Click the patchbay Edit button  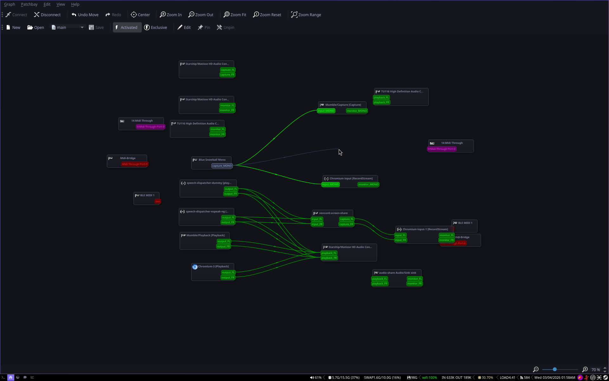[x=184, y=27]
